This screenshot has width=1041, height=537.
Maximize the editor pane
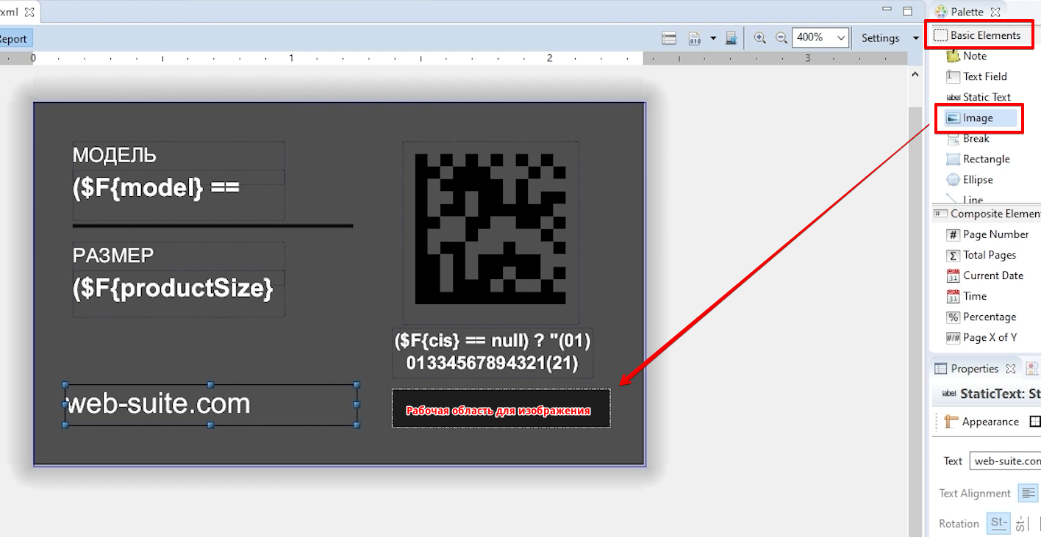tap(907, 10)
